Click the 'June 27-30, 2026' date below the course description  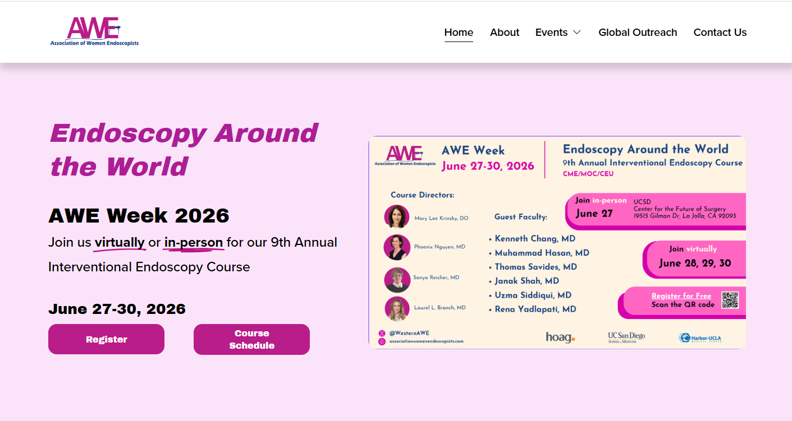point(117,309)
